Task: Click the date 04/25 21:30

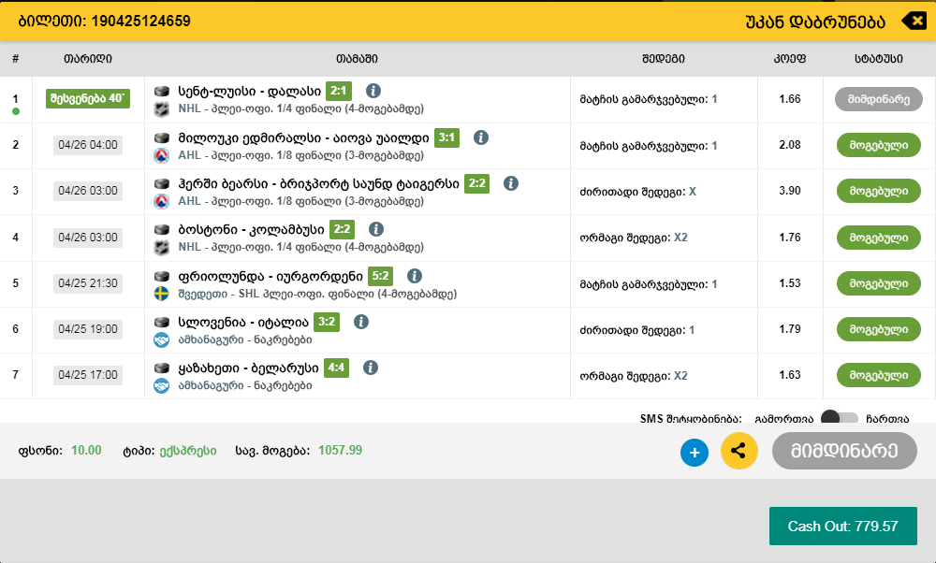Action: click(x=88, y=283)
